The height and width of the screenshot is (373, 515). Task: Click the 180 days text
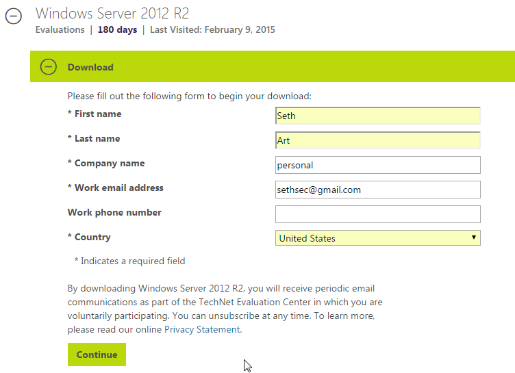pos(117,29)
